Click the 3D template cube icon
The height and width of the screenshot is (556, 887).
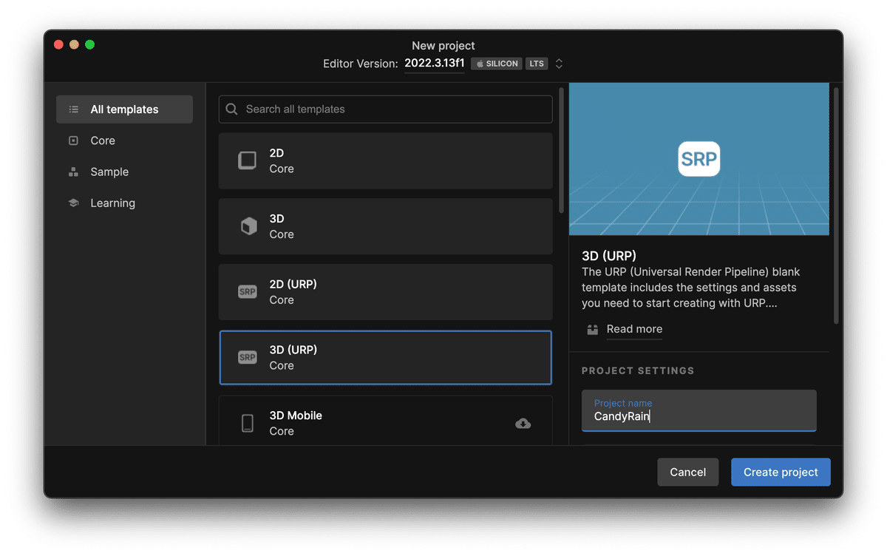[248, 226]
